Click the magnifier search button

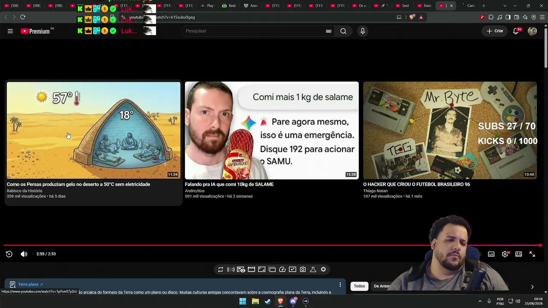(x=343, y=31)
